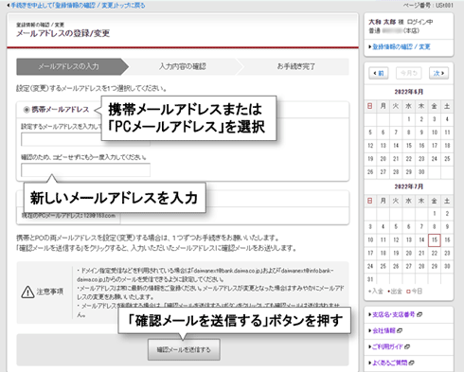Viewport: 464px width, 372px height.
Task: Click the external-window icon beside よくあるご質問
Action: point(411,363)
